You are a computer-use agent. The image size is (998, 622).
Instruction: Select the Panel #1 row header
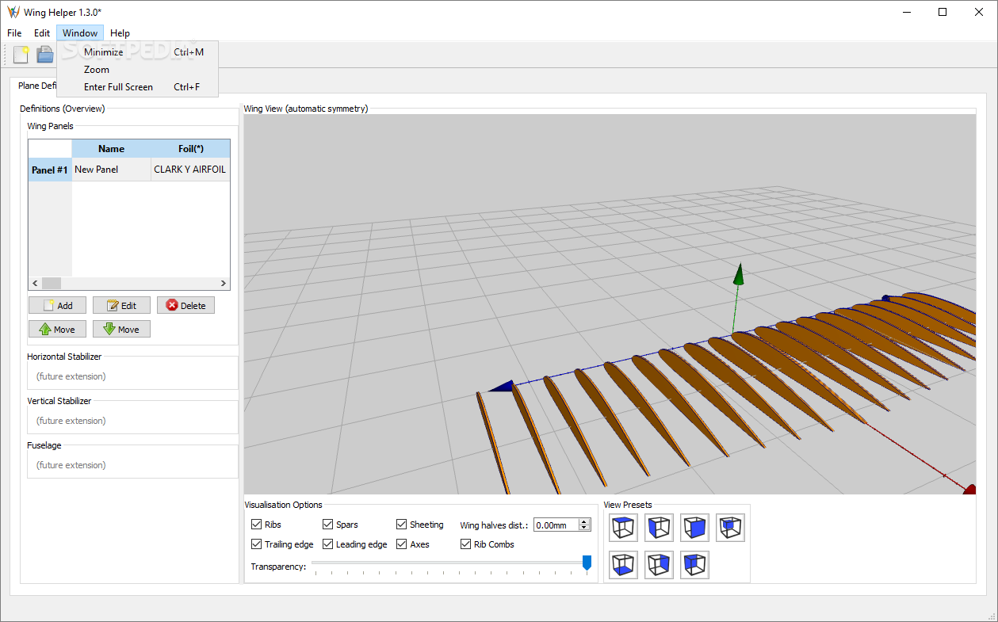point(50,170)
